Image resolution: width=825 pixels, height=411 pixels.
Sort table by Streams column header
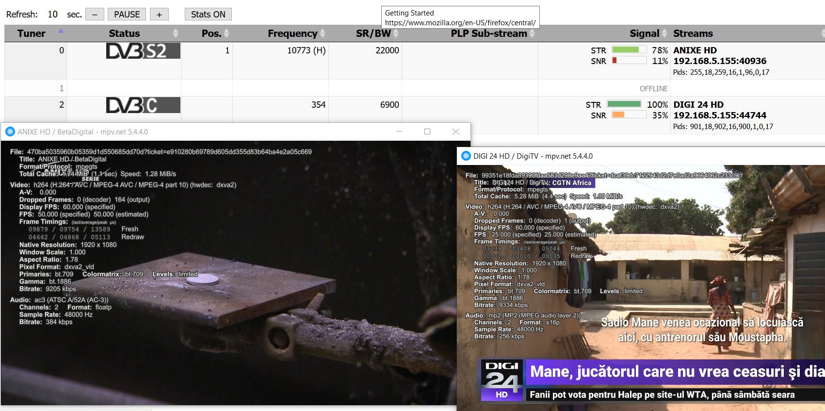tap(693, 33)
